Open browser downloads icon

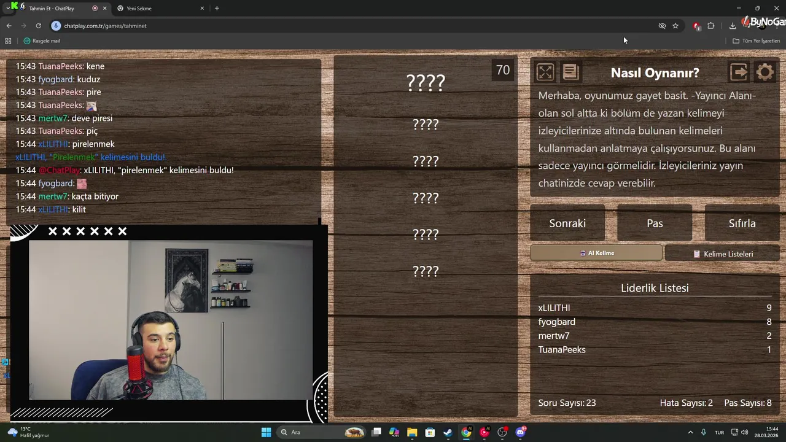[733, 26]
